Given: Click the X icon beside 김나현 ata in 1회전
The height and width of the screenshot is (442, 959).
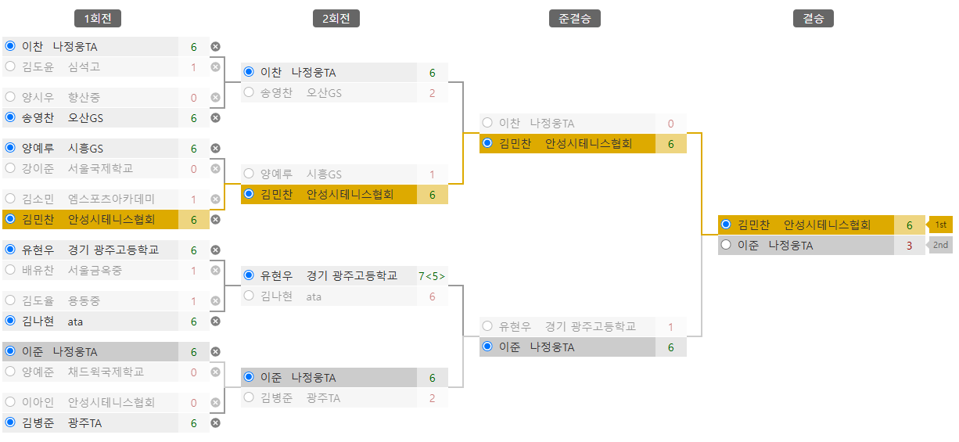Looking at the screenshot, I should click(216, 322).
